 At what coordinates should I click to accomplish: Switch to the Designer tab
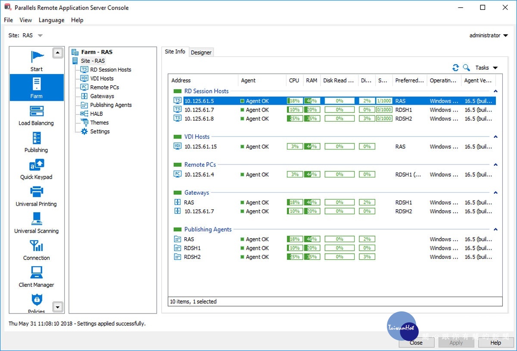201,53
